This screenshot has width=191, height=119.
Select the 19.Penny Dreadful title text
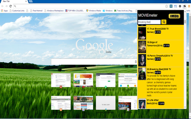[x=160, y=57]
